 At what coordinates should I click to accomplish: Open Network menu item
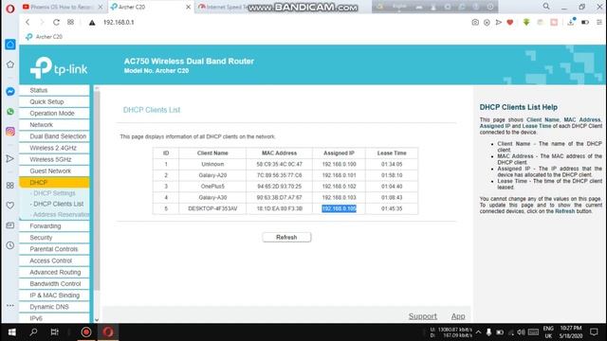click(54, 125)
